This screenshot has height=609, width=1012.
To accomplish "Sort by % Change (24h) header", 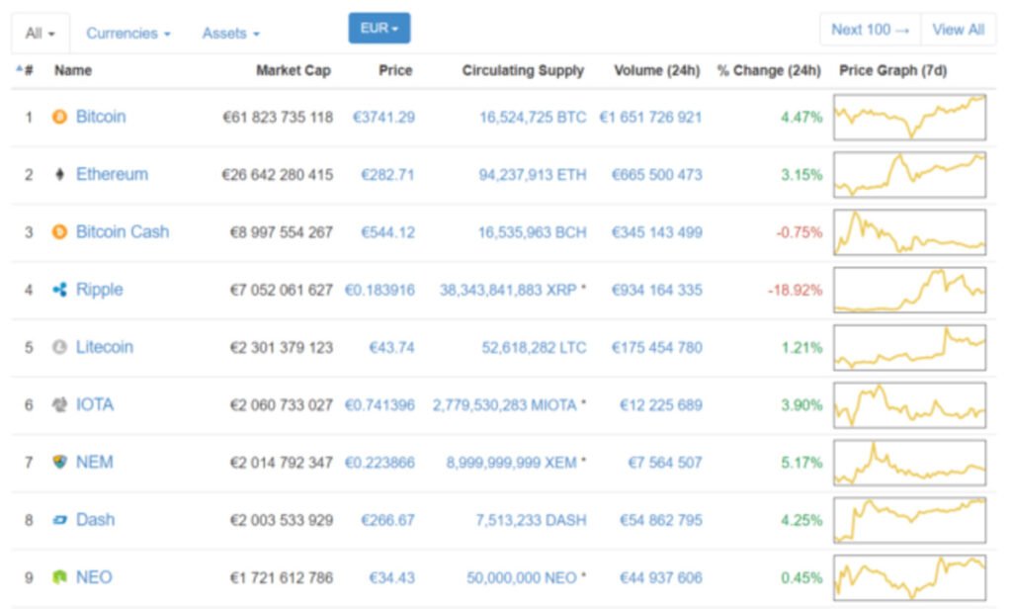I will [x=769, y=71].
